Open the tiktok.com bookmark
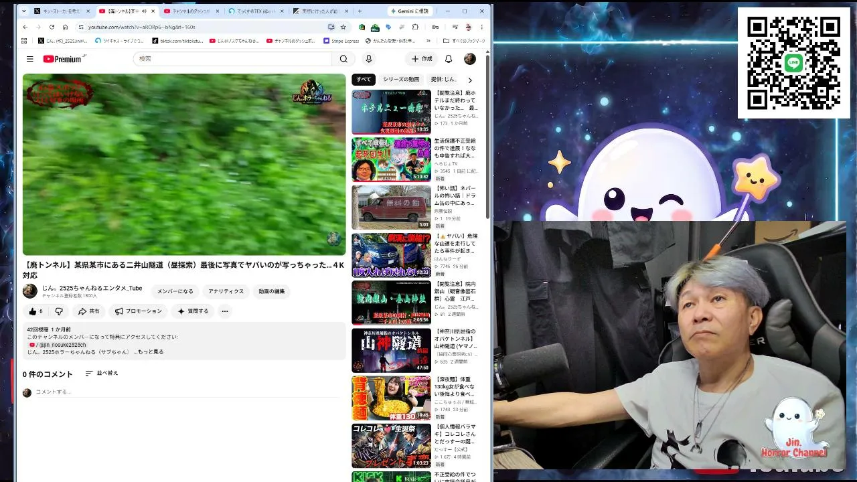The image size is (857, 482). click(x=177, y=41)
